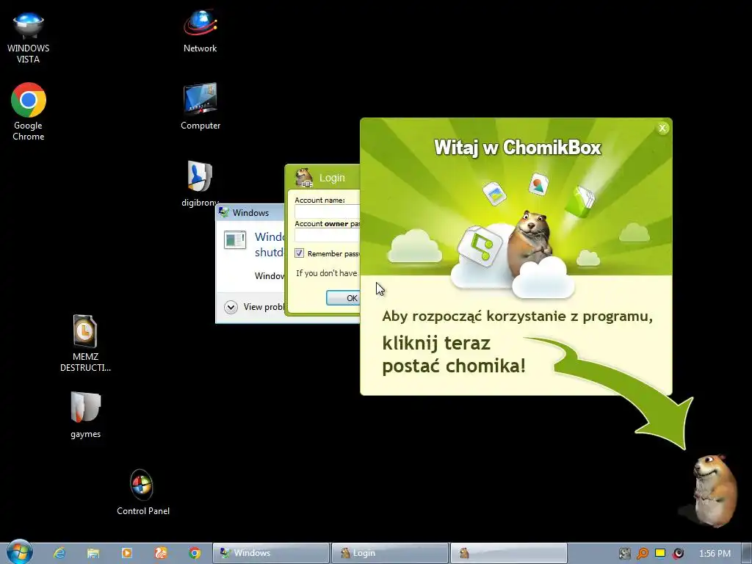Click the gray grid tray icon
752x564 pixels.
pyautogui.click(x=624, y=554)
